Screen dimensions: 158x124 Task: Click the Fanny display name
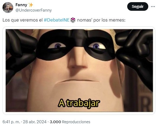(x=21, y=5)
